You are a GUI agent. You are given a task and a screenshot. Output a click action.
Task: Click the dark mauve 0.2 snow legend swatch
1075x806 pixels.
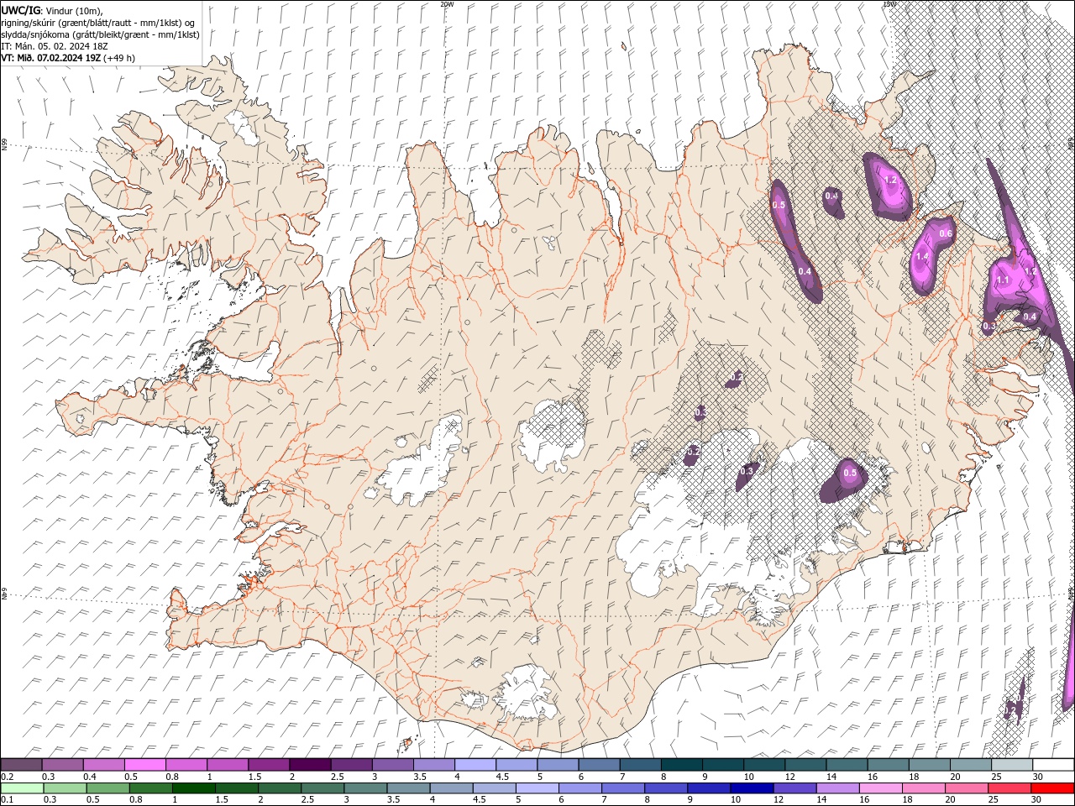21,765
